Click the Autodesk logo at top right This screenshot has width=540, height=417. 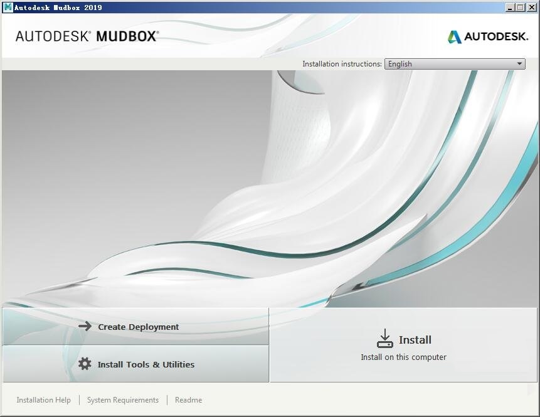pyautogui.click(x=488, y=36)
